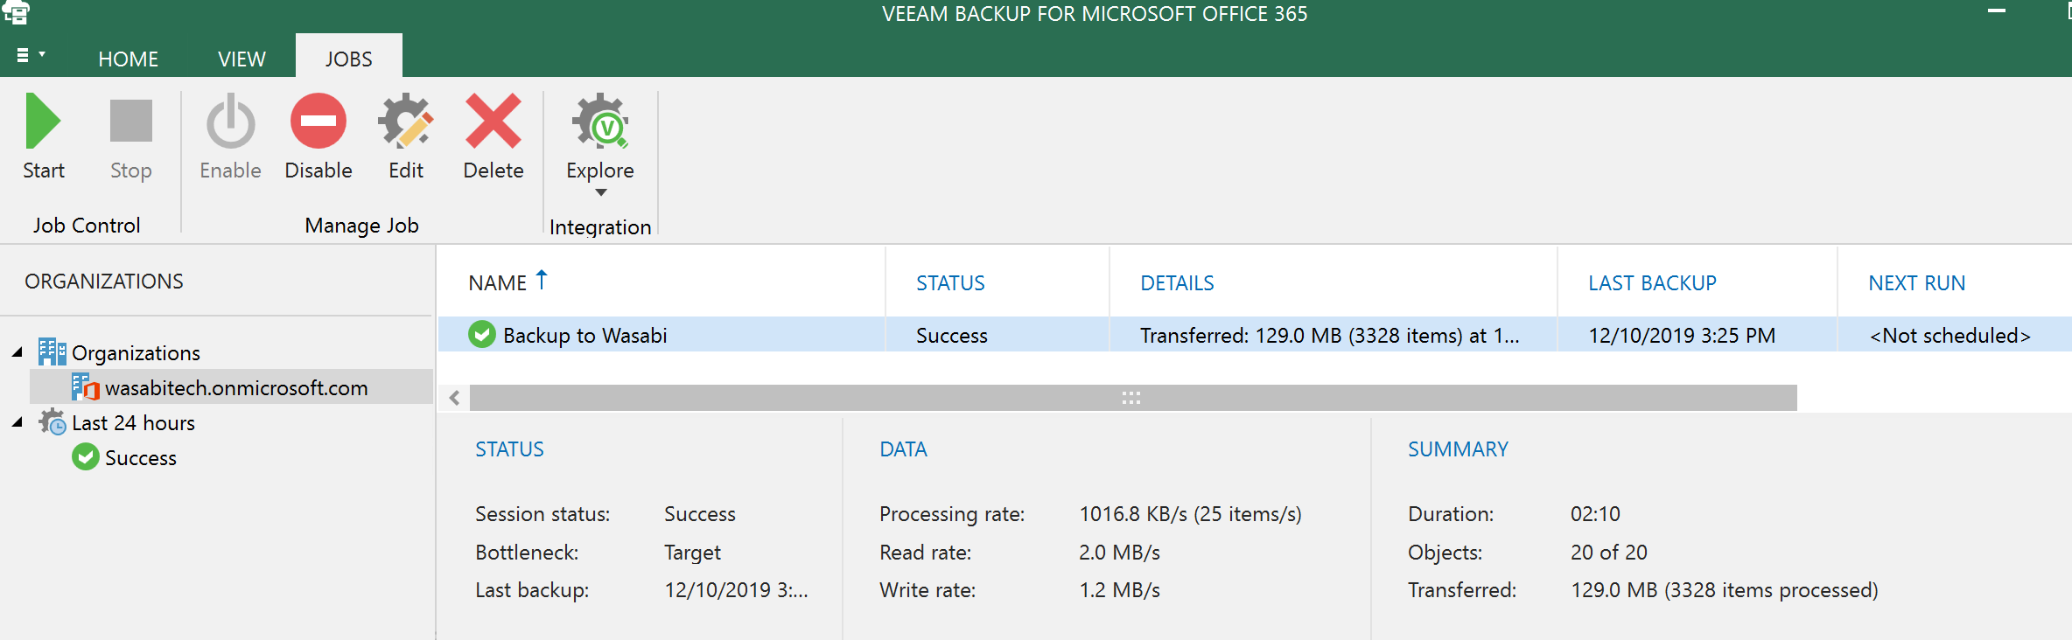
Task: Click the Last 24 hours gear-clock icon
Action: (52, 422)
